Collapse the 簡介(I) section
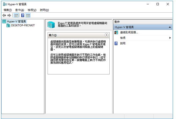Image resolution: width=176 pixels, height=119 pixels. coord(106,35)
